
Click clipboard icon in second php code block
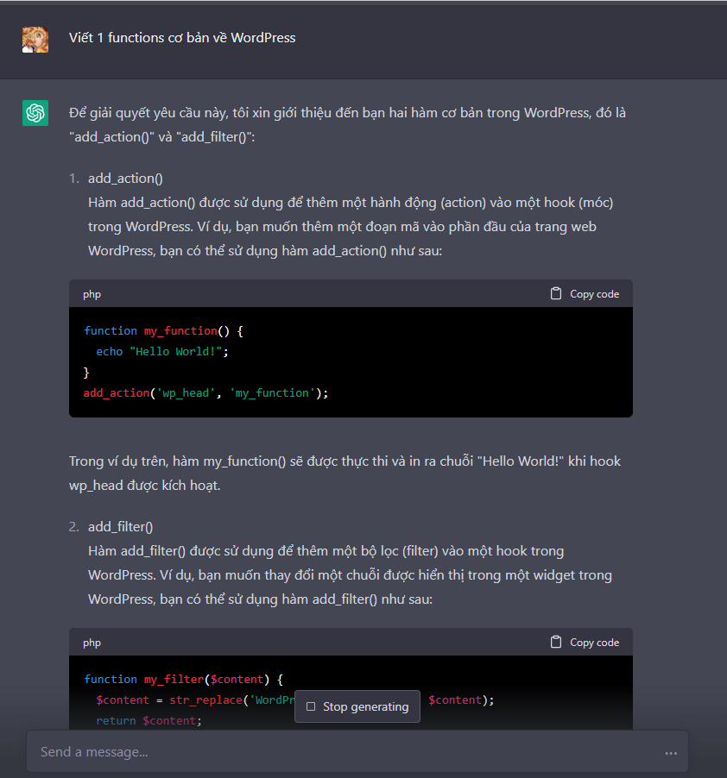(x=556, y=642)
